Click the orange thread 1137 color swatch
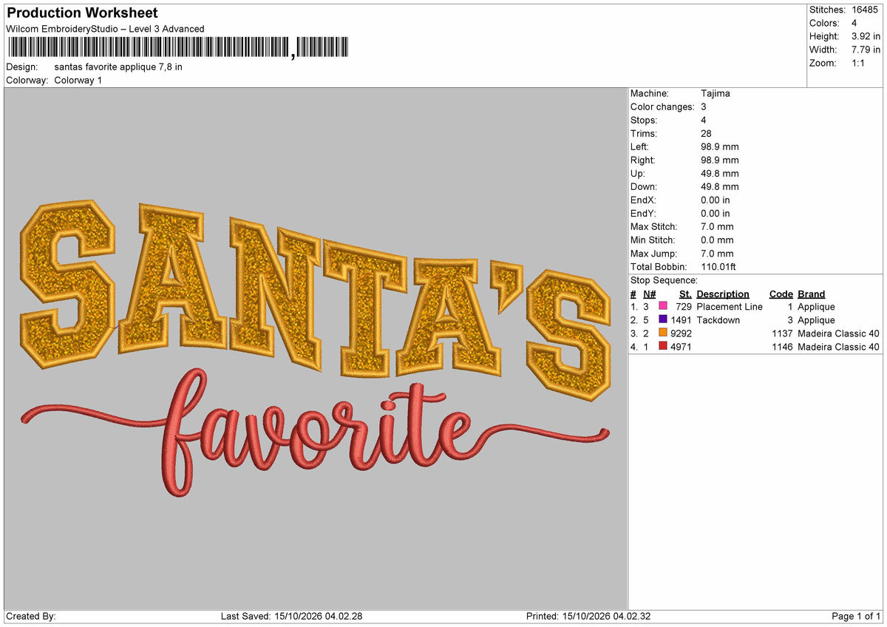Viewport: 887px width, 627px height. coord(663,333)
